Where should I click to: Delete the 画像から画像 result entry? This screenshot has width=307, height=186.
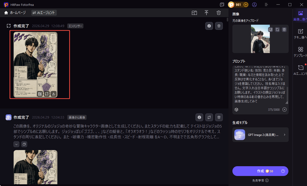[219, 117]
